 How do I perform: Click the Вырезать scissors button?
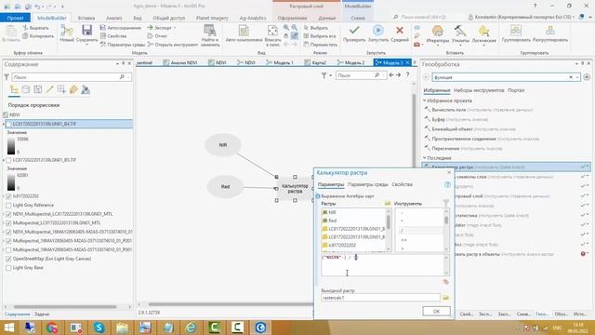tap(35, 28)
